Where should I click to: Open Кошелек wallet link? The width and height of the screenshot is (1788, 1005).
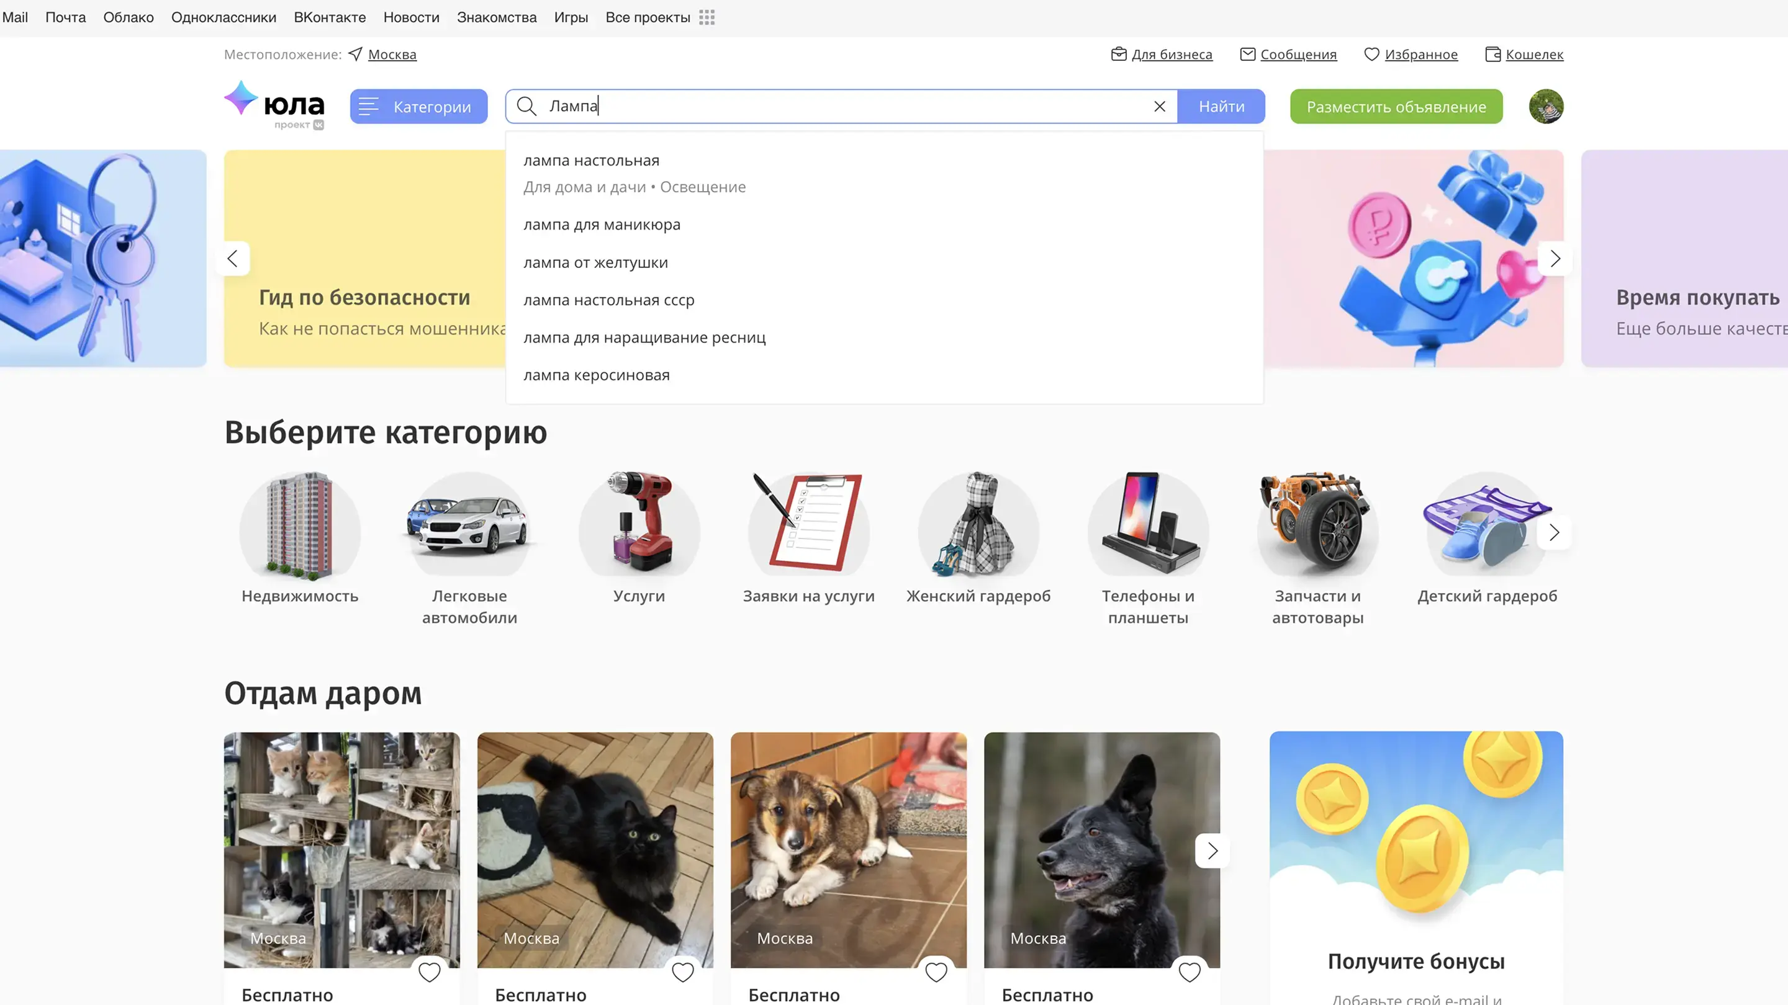point(1533,54)
